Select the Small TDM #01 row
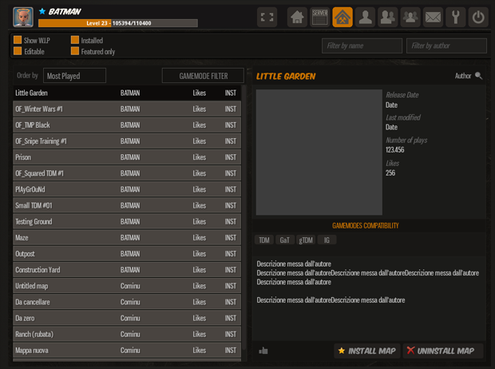Screen dimensions: 495x369 coord(127,206)
